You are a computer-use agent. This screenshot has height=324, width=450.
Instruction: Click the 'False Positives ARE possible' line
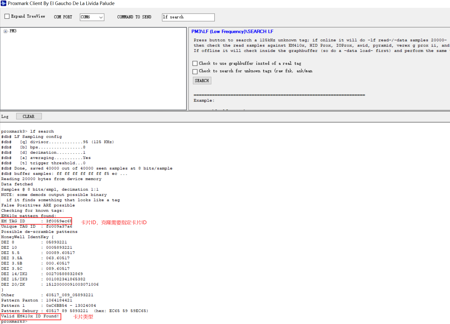pos(38,205)
